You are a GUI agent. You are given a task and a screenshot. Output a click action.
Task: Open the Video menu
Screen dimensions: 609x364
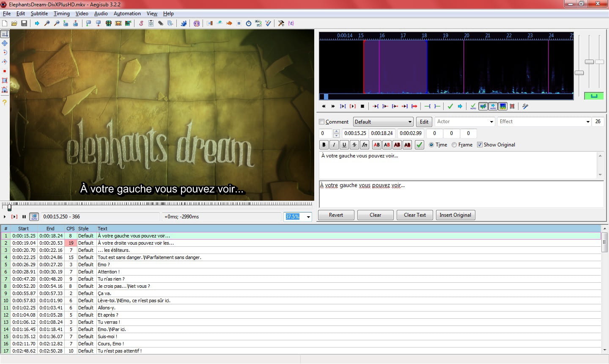coord(82,14)
